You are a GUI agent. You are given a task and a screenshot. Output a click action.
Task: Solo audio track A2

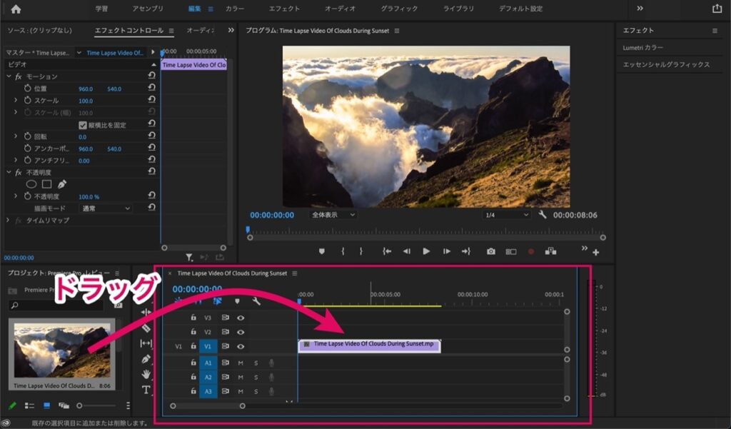click(x=256, y=377)
